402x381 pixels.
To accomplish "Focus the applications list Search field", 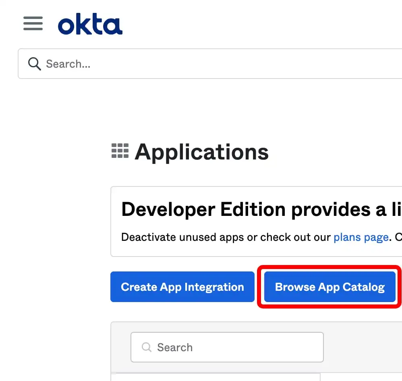I will click(227, 347).
